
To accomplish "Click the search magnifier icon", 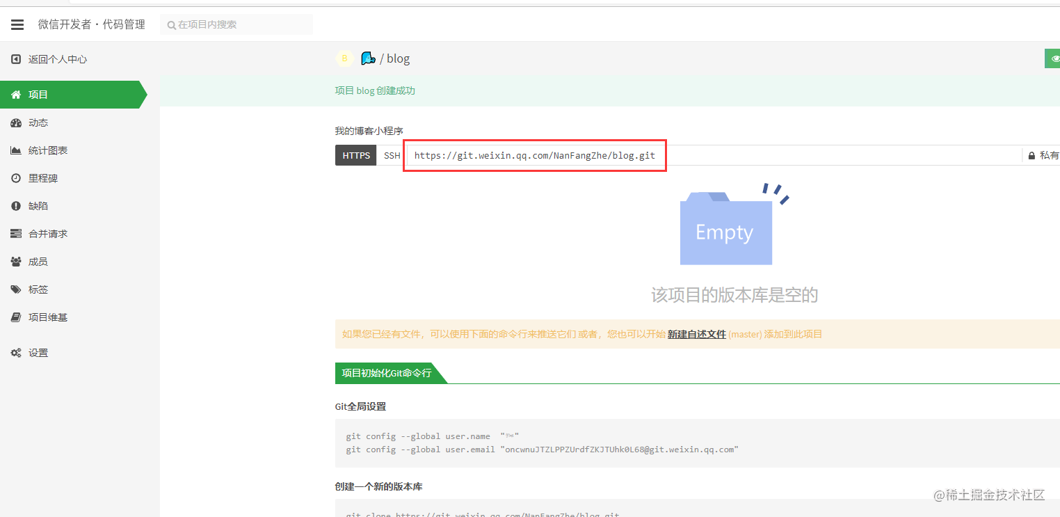I will pyautogui.click(x=171, y=24).
